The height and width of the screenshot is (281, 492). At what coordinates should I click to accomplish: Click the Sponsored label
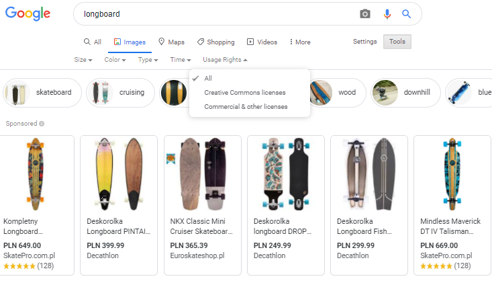[21, 124]
